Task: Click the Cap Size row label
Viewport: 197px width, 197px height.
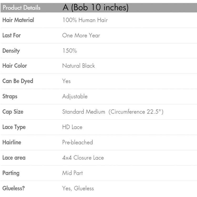Action: (13, 112)
